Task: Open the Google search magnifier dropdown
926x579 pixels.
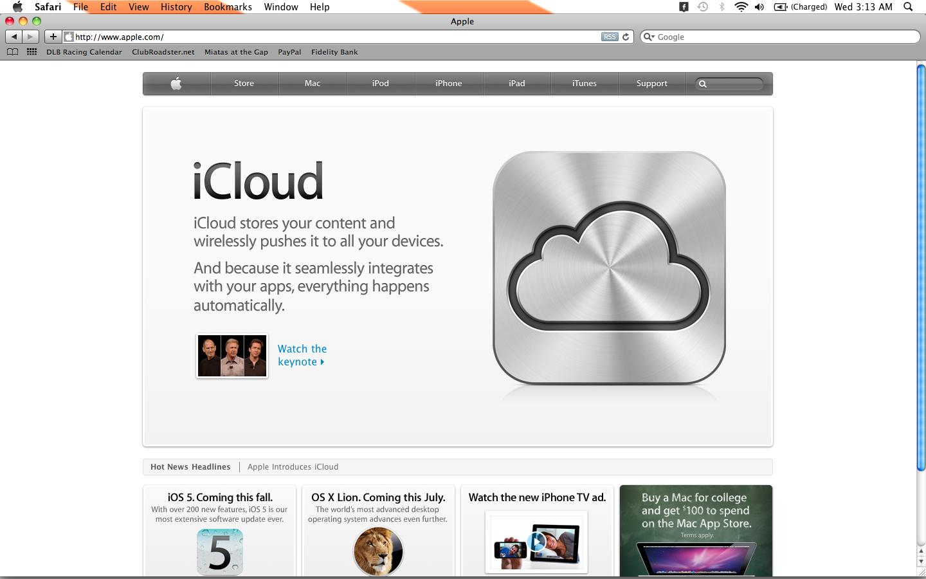Action: coord(649,37)
